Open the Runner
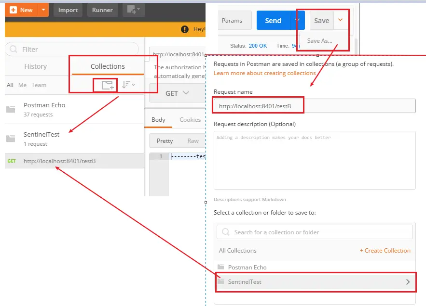 [102, 10]
